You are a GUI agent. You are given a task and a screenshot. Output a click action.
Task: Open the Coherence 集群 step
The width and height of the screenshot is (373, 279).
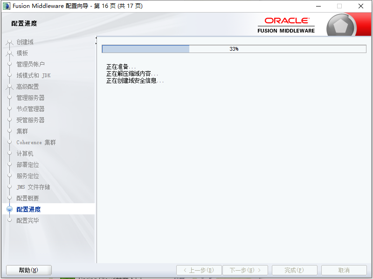36,142
